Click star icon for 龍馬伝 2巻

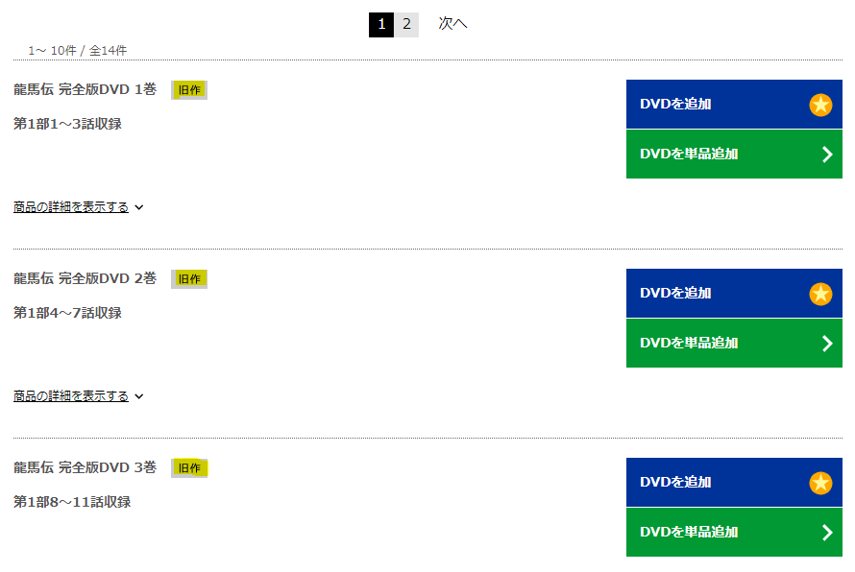820,294
